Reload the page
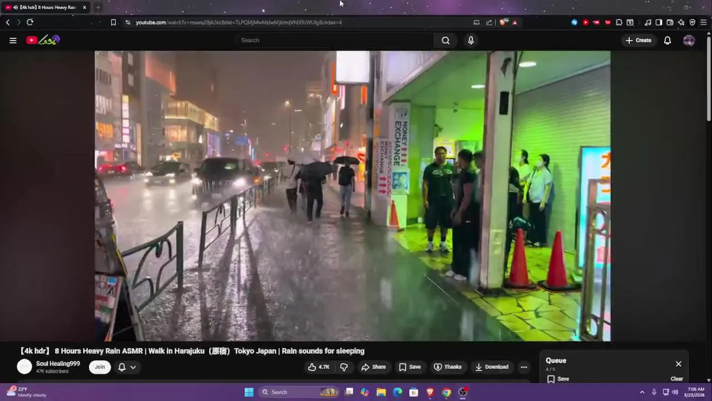The height and width of the screenshot is (401, 712). point(30,22)
